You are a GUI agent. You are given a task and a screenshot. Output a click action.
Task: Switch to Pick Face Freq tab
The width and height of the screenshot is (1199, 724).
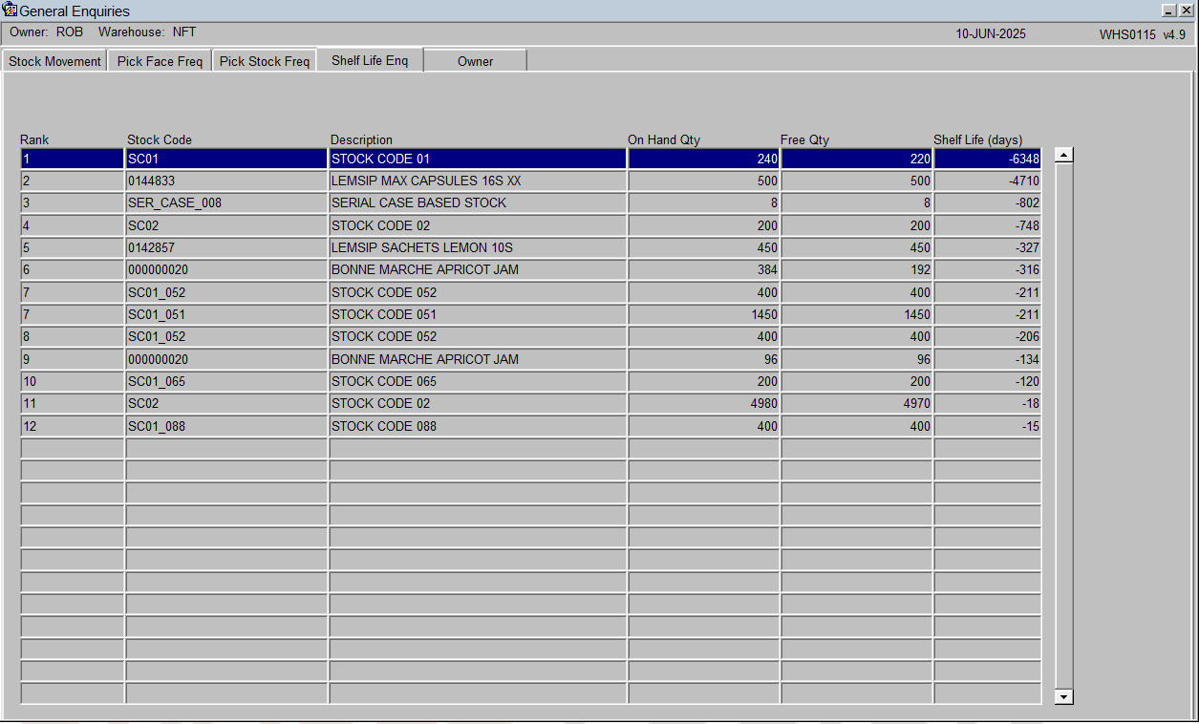(160, 61)
